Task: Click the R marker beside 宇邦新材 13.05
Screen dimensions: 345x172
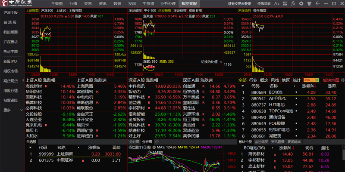Action: coord(275,160)
